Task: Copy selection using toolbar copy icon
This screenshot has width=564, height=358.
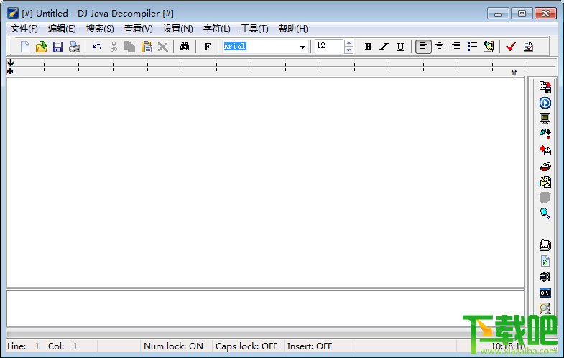Action: coord(129,47)
